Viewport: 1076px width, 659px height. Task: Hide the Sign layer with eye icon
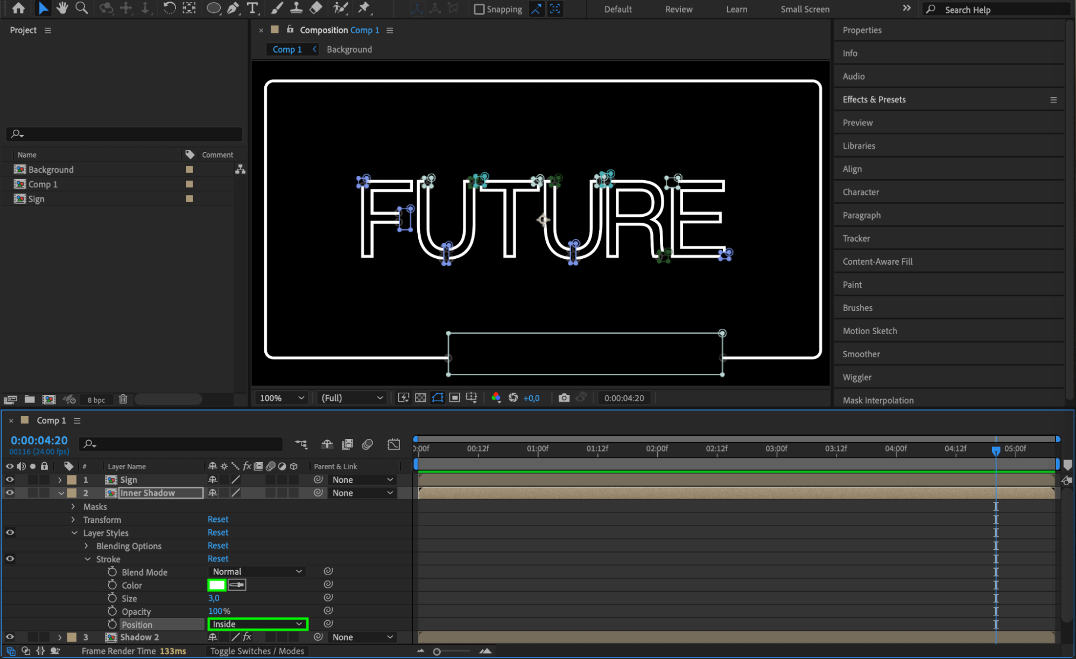(10, 480)
